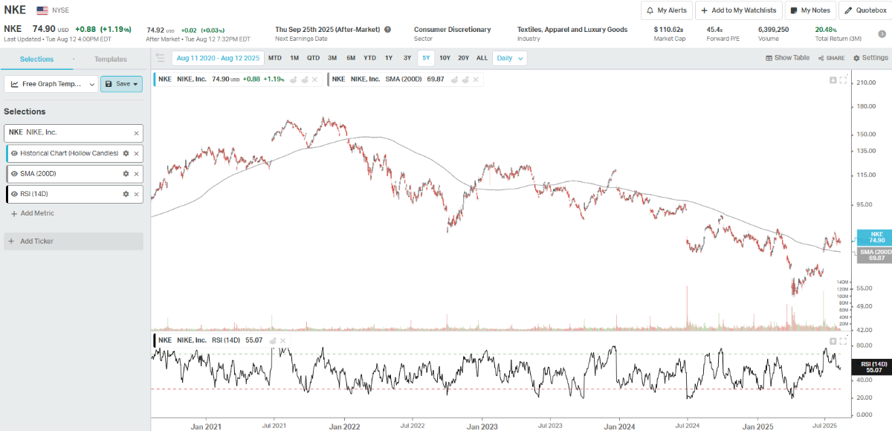892x431 pixels.
Task: Close NKE price legend chip
Action: (314, 79)
